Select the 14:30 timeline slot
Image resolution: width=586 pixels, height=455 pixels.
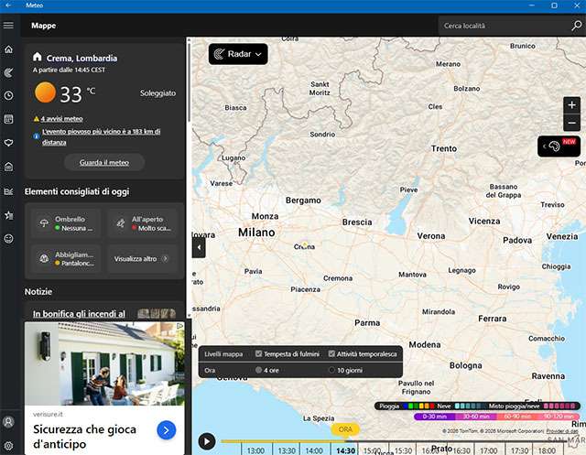[345, 450]
